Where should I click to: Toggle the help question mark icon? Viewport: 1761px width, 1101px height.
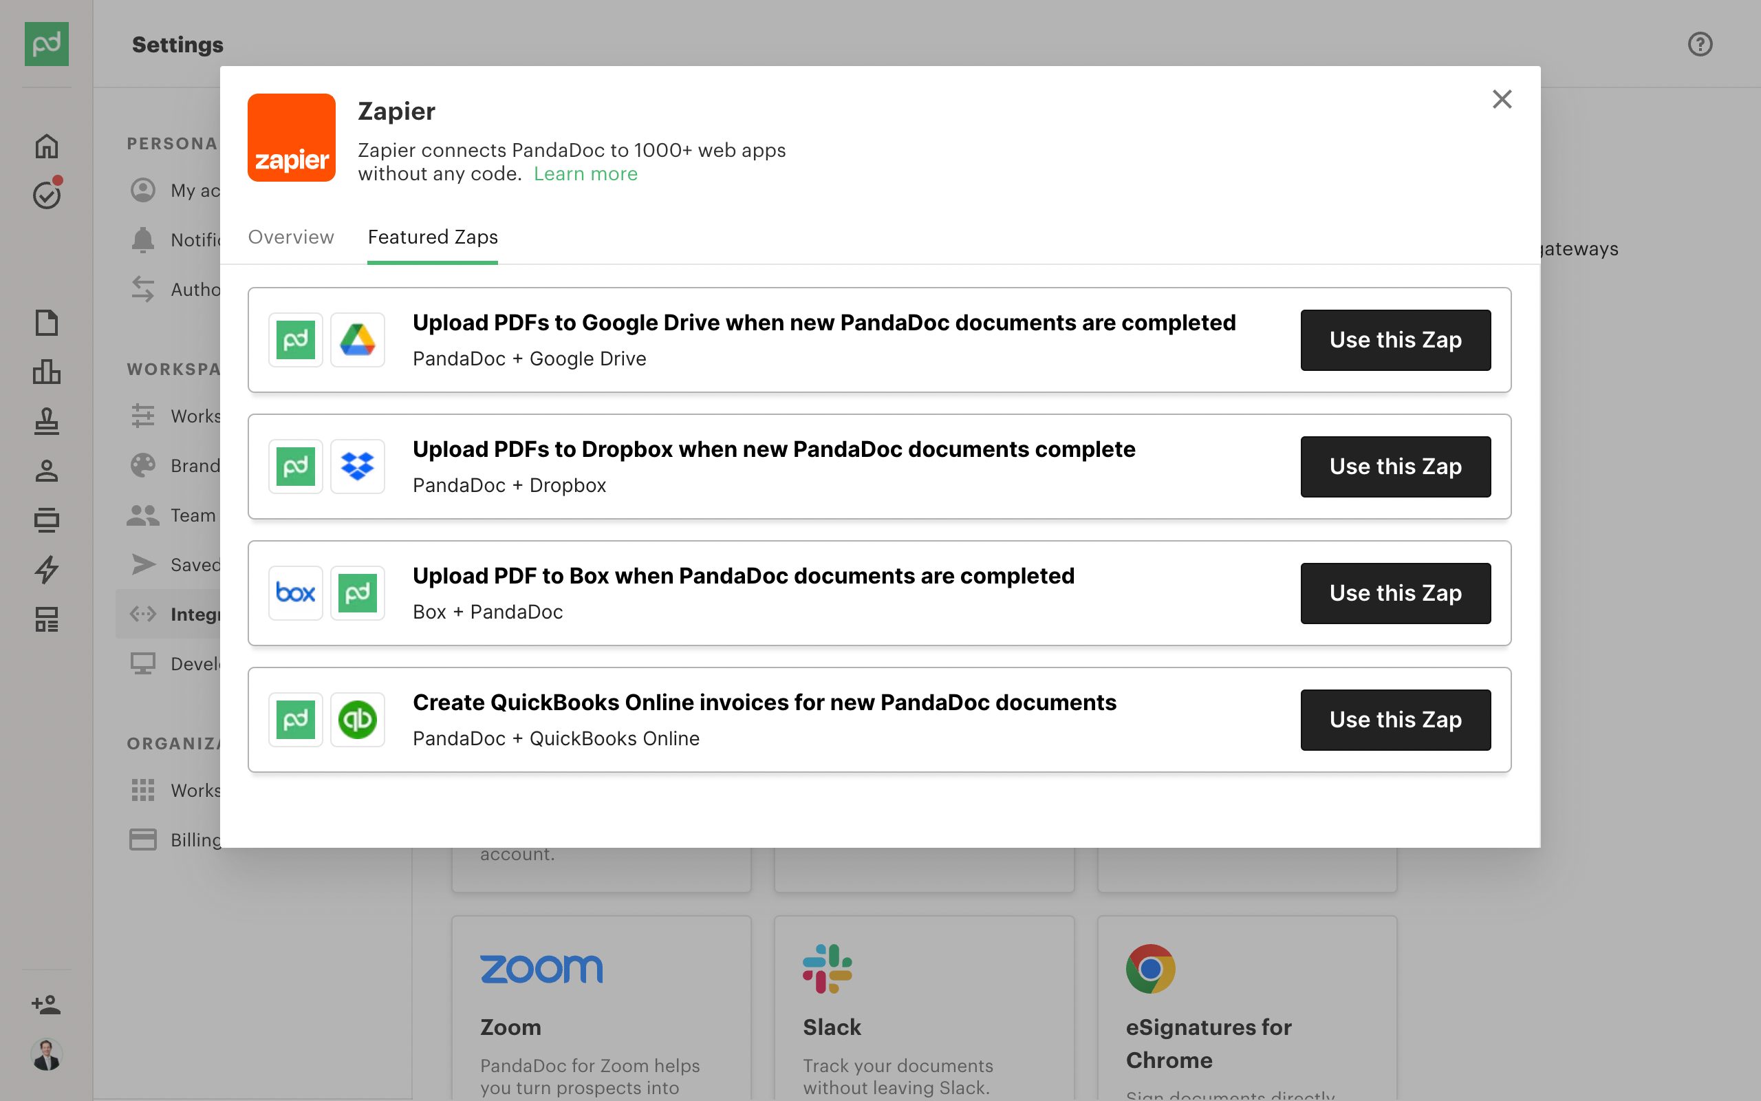point(1700,45)
